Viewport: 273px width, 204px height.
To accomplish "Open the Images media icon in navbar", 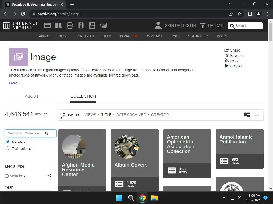I will (103, 25).
